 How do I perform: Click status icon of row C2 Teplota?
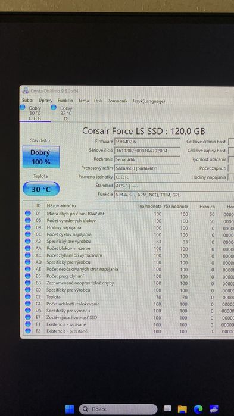28,296
